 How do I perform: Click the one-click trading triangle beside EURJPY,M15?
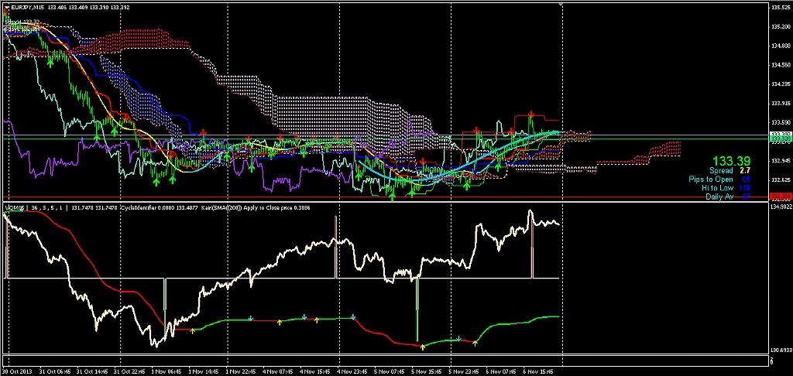tap(6, 8)
